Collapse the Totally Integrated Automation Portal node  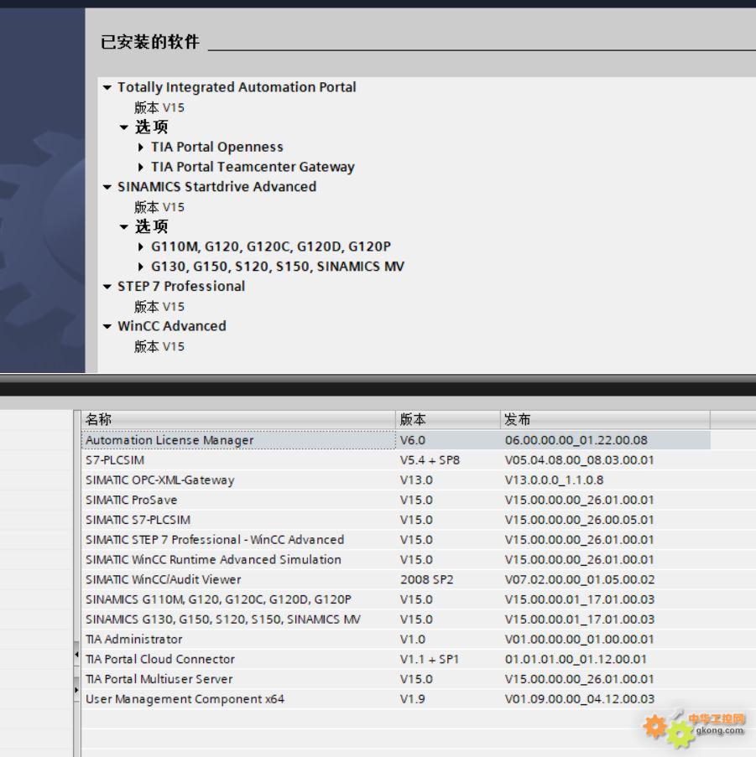(107, 87)
